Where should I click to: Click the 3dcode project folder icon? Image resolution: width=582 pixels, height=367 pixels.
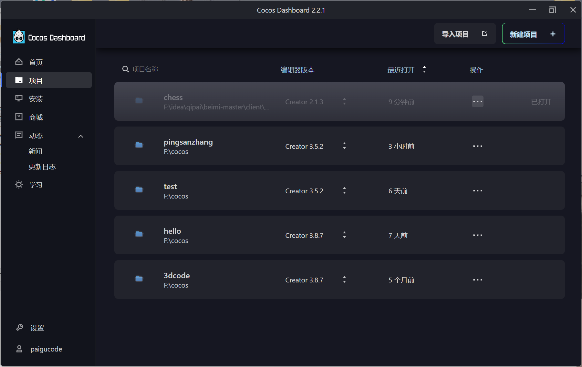click(139, 279)
